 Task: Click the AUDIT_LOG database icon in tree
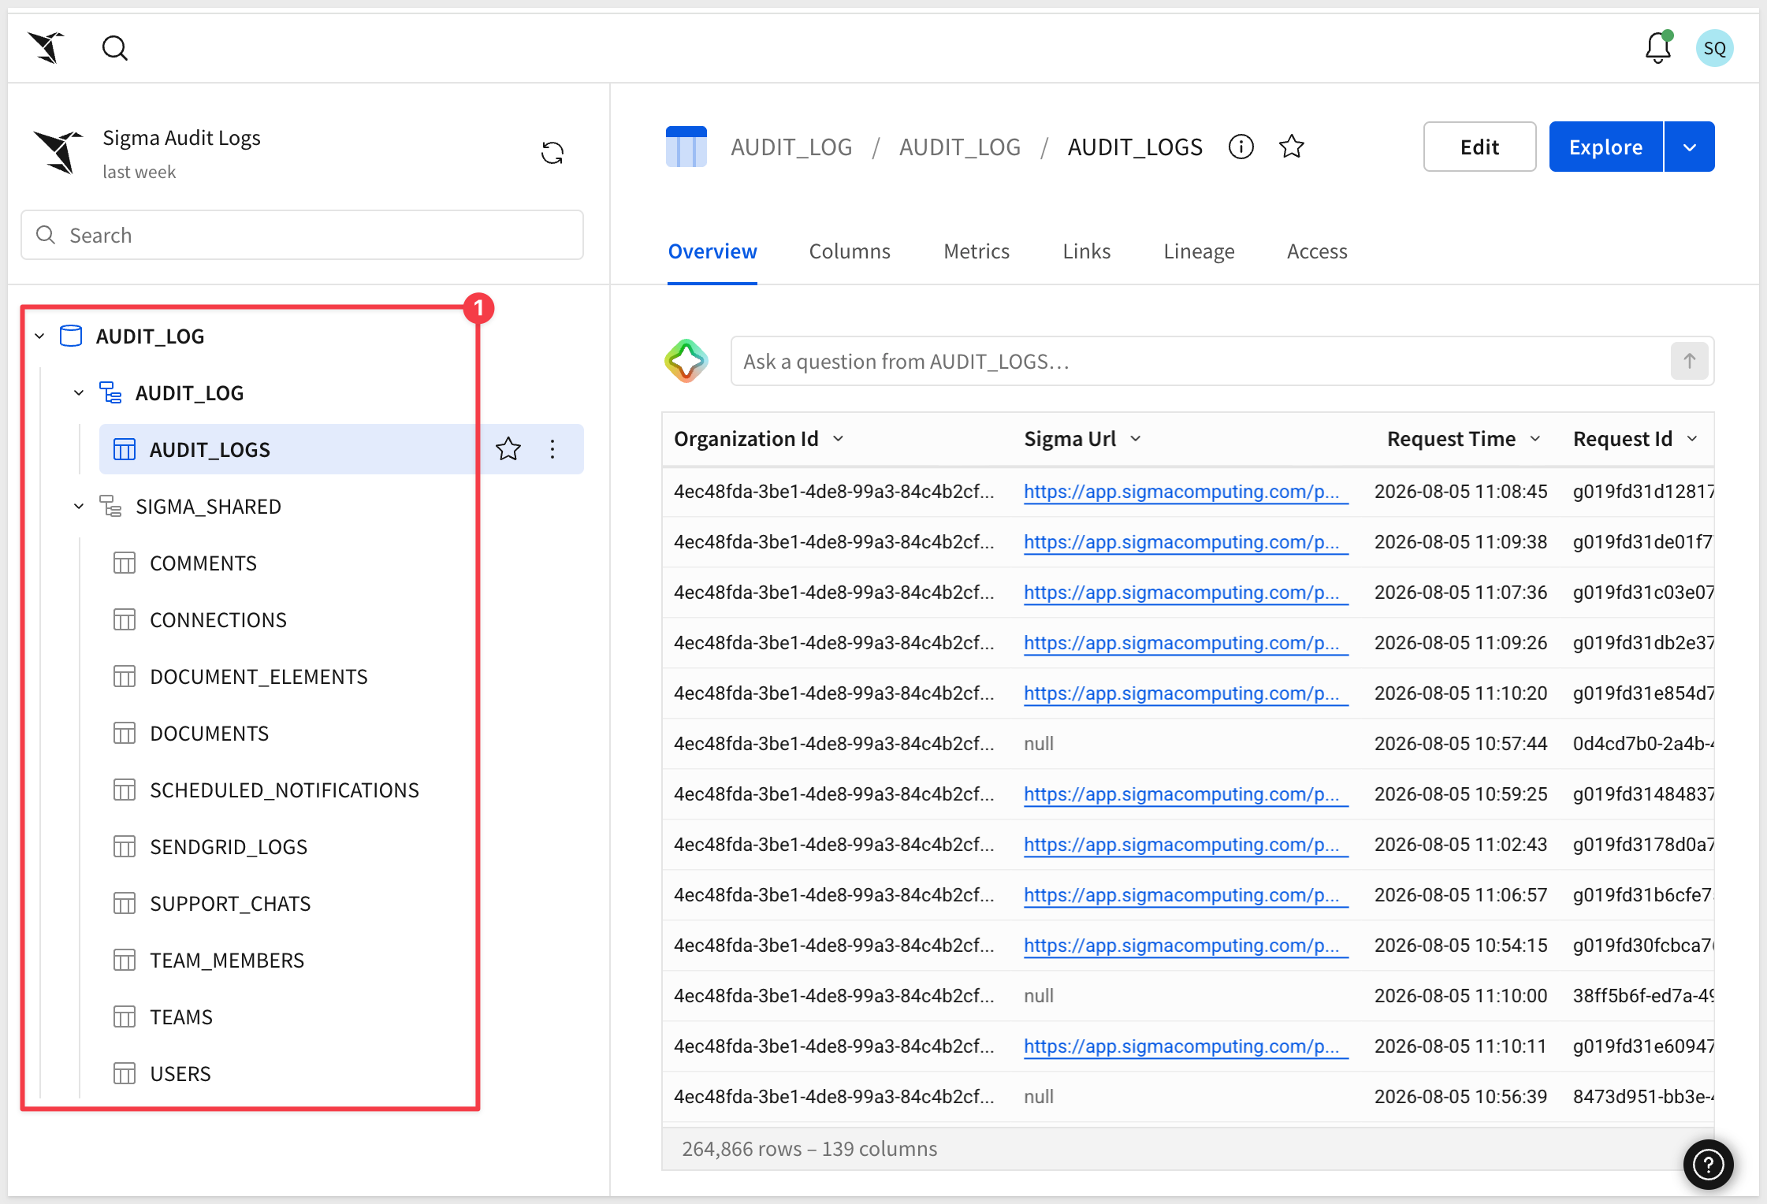click(71, 336)
